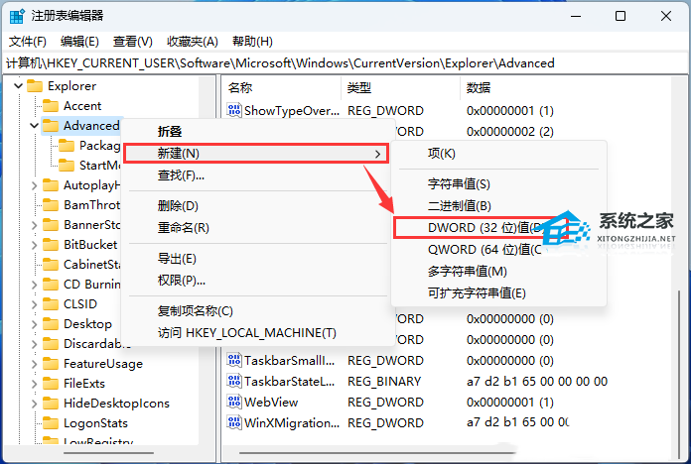Choose 重命名(R) in context menu

(x=257, y=228)
